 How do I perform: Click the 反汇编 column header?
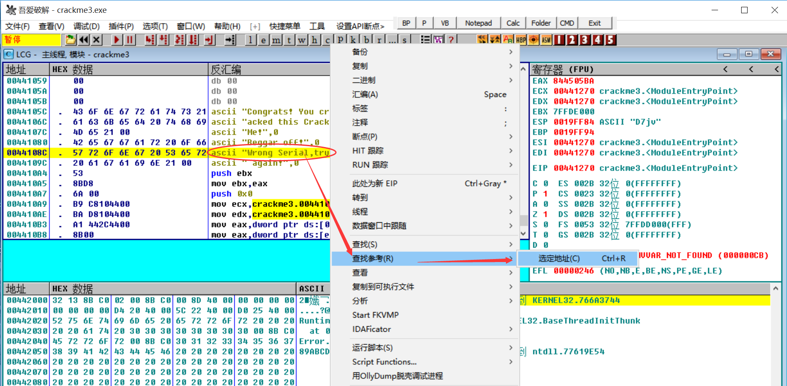click(269, 69)
